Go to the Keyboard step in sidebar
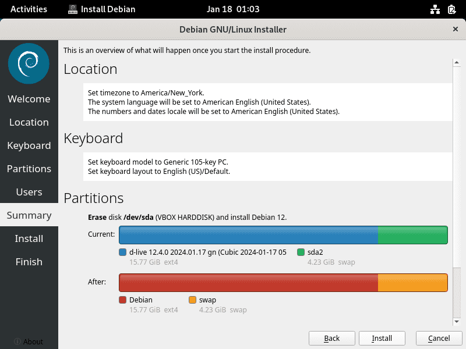Viewport: 466px width, 349px height. pyautogui.click(x=29, y=145)
